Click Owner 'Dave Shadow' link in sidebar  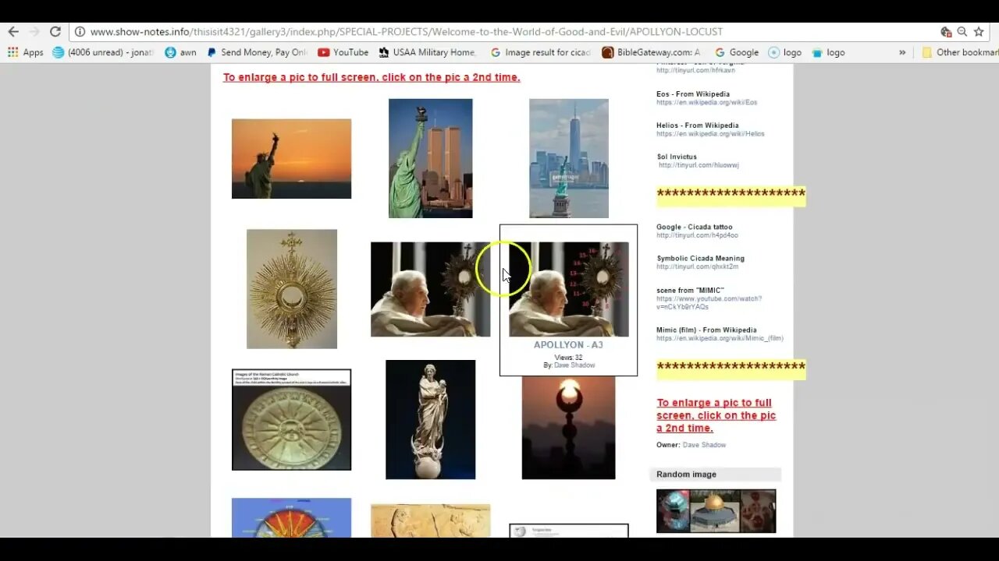[704, 445]
